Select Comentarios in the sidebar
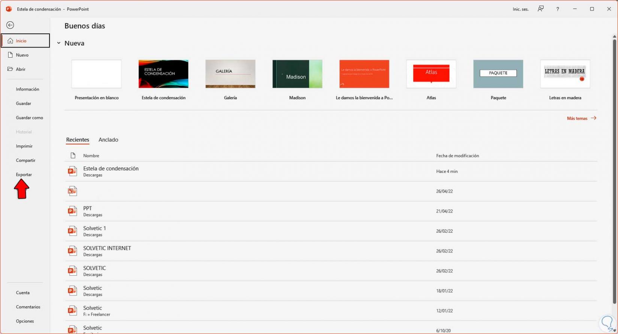 [28, 307]
